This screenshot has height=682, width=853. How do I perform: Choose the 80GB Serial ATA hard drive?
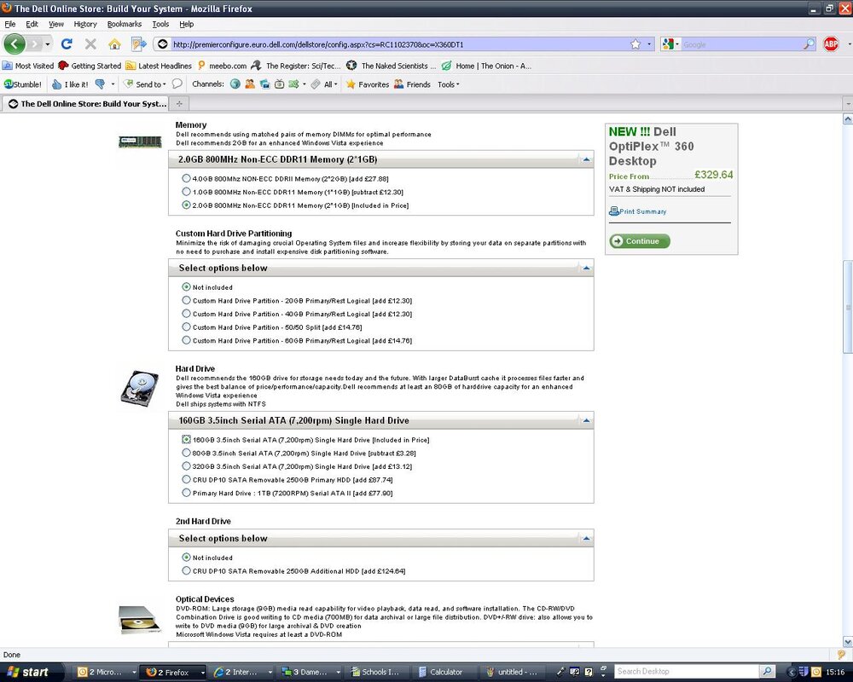coord(187,453)
